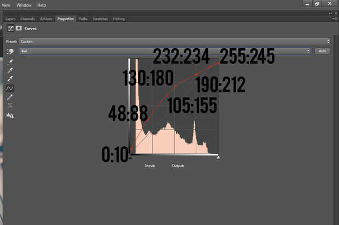Screen dimensions: 339x225
Task: Click the histogram recalculate warning icon
Action: click(x=10, y=115)
